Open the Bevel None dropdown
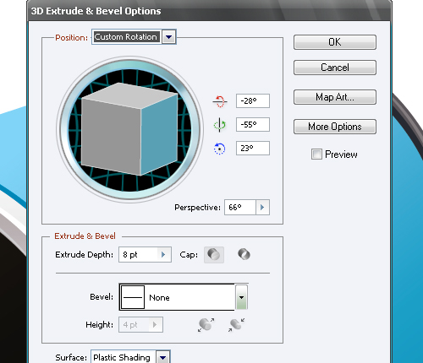This screenshot has height=363, width=423. [x=241, y=297]
